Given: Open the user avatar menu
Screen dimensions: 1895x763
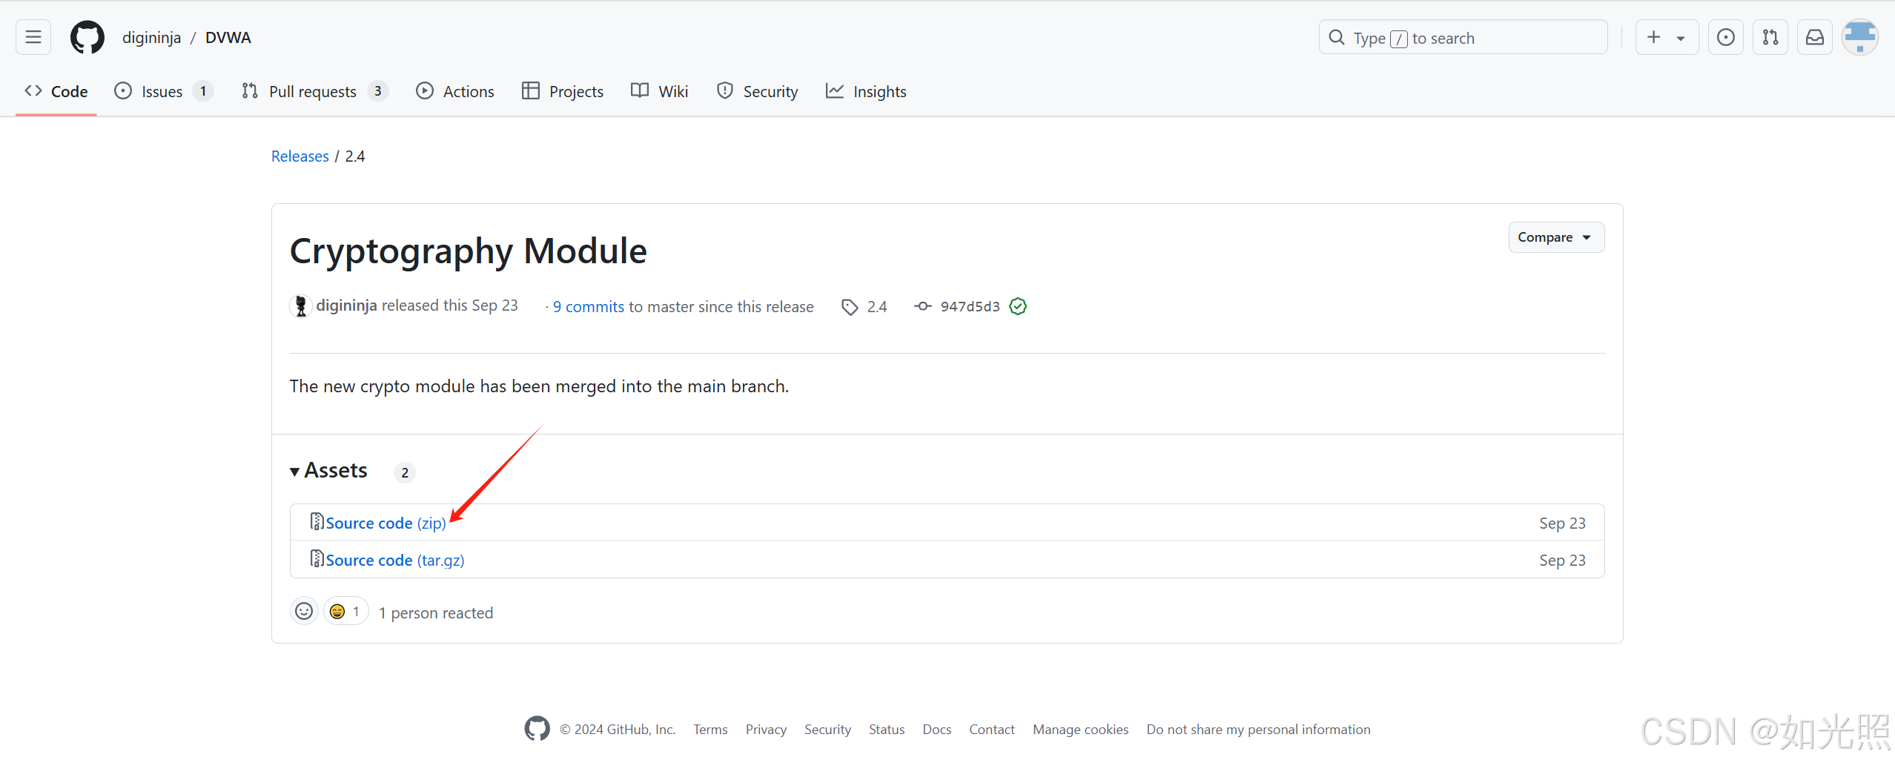Looking at the screenshot, I should (1860, 37).
